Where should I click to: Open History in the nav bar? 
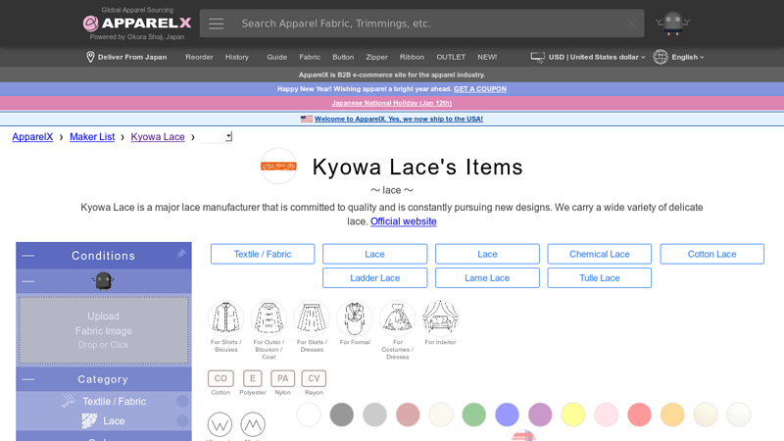coord(236,57)
